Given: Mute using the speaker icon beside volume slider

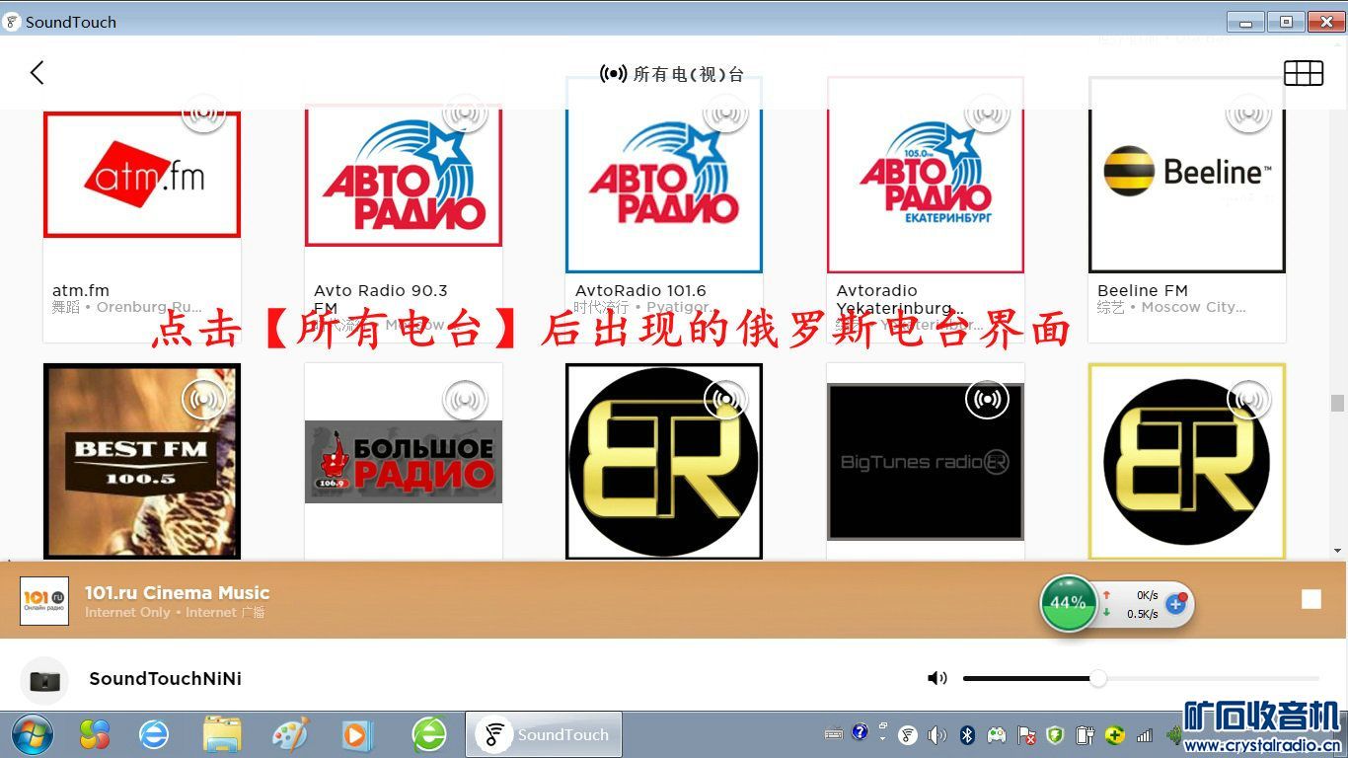Looking at the screenshot, I should tap(936, 678).
